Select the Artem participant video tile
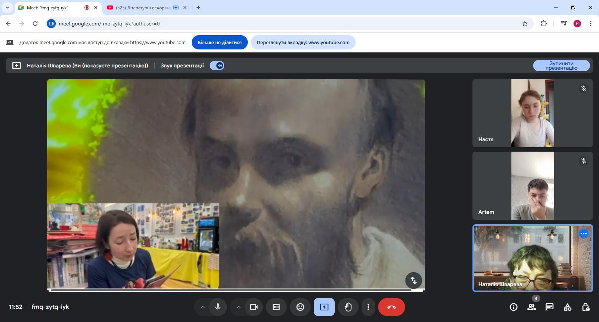This screenshot has height=322, width=599. [x=533, y=186]
